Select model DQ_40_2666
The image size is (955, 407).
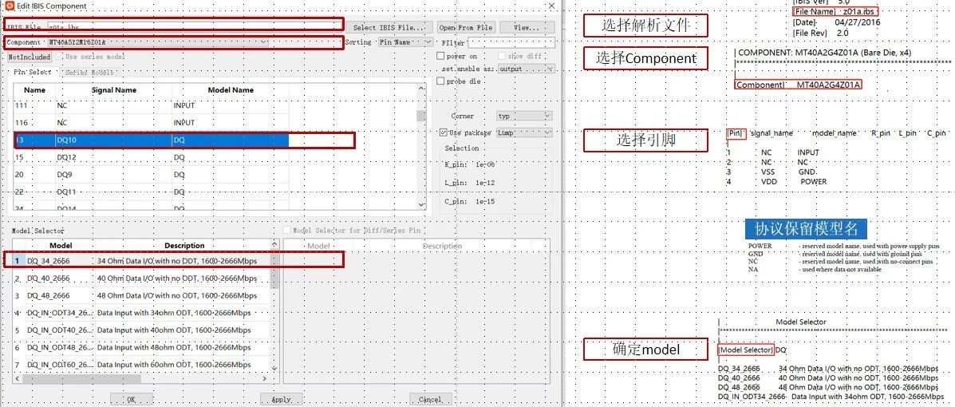[x=142, y=279]
